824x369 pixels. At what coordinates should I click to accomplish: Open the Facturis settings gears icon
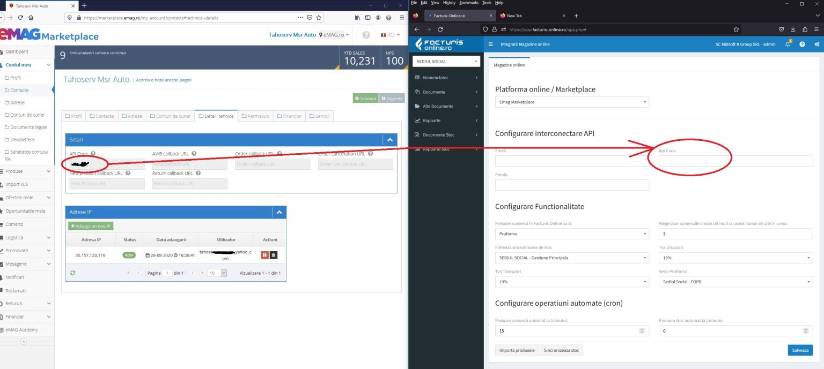(x=816, y=44)
